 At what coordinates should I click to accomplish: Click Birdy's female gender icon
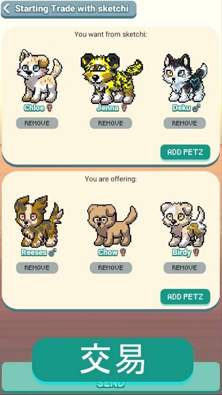196,252
